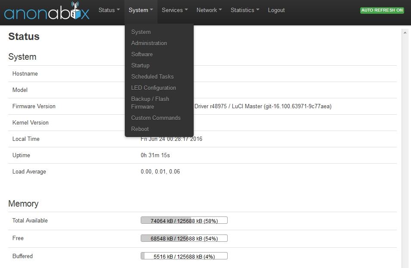Screen dimensions: 411x268
Task: Click the page scrollbar up arrow
Action: point(405,32)
